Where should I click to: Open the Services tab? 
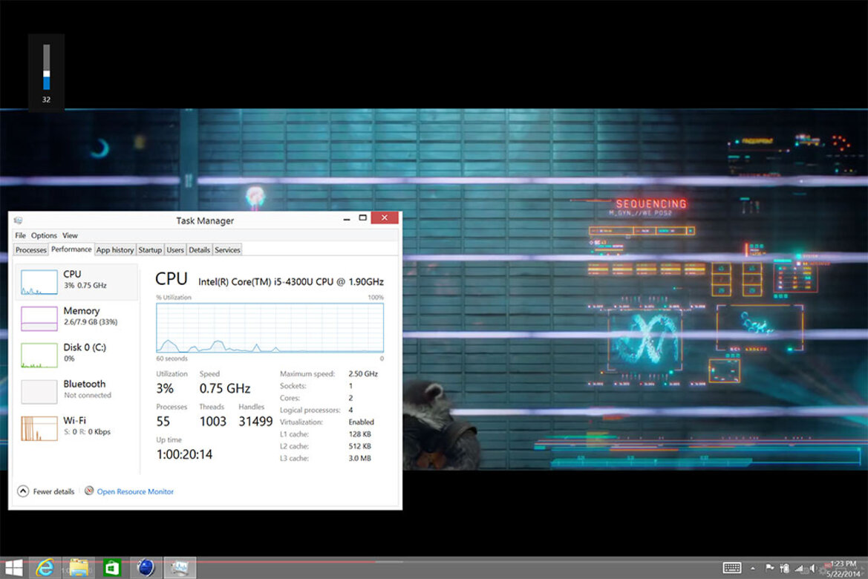coord(227,249)
